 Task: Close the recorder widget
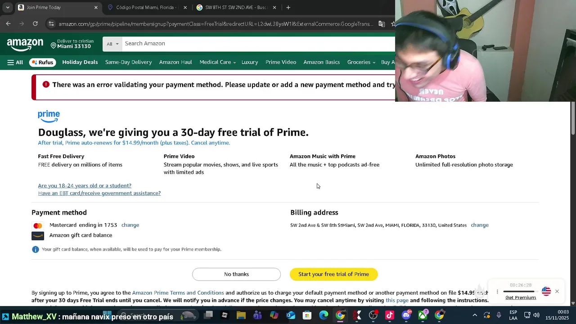(x=557, y=292)
